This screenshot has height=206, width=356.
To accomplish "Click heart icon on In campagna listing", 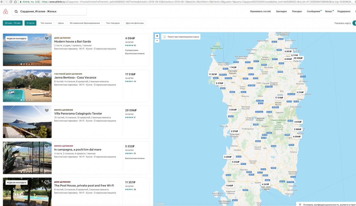I will (47, 146).
